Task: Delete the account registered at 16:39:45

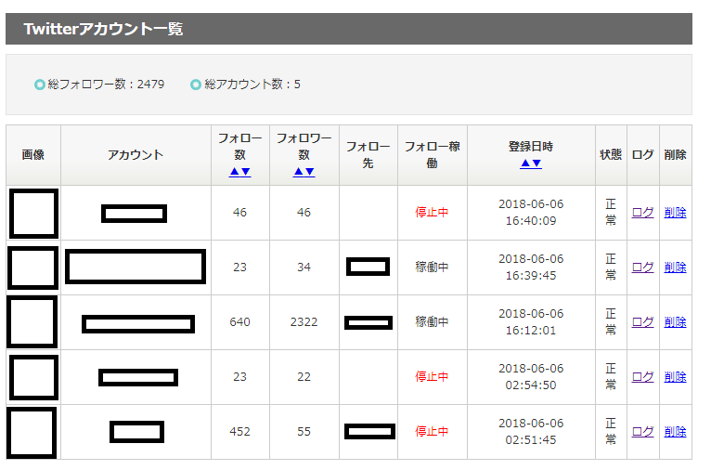Action: (675, 268)
